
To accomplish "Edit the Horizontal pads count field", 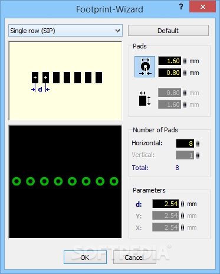I will coord(185,143).
